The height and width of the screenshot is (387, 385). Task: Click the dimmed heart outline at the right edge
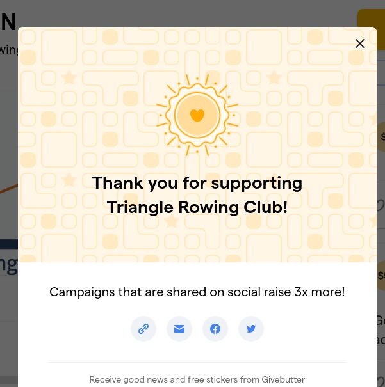point(381,206)
